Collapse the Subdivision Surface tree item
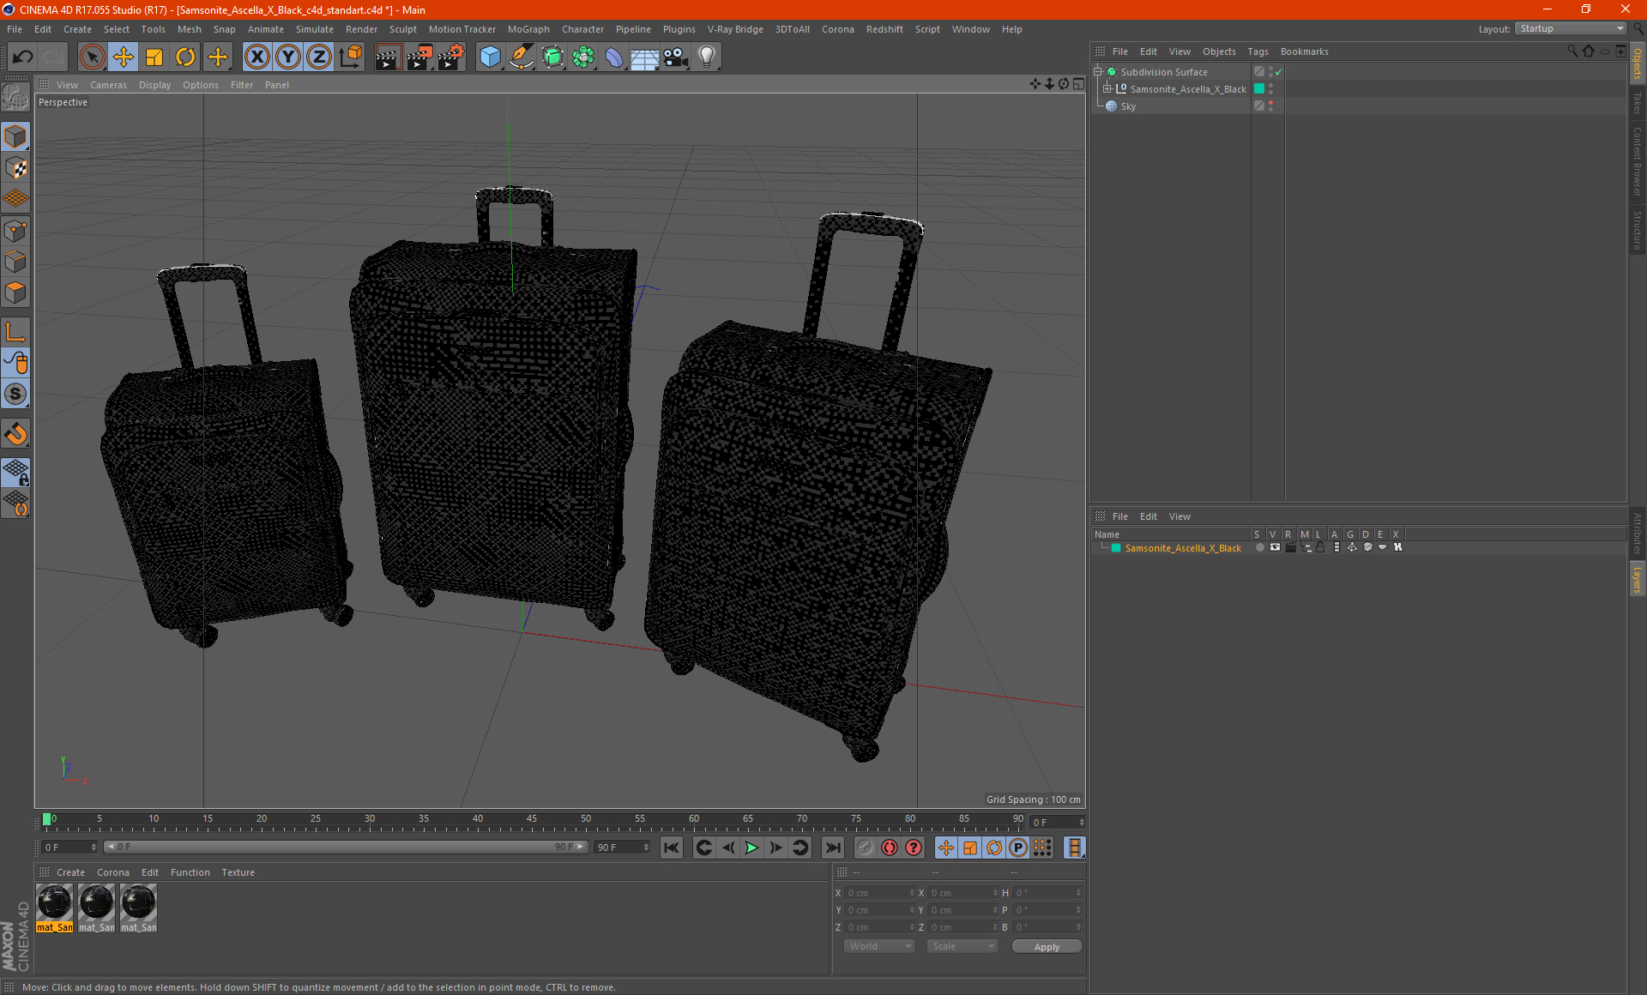Image resolution: width=1647 pixels, height=995 pixels. point(1098,72)
